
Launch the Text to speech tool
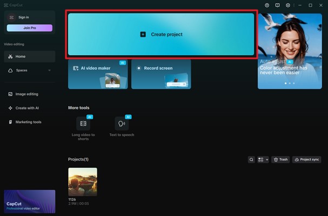(122, 124)
